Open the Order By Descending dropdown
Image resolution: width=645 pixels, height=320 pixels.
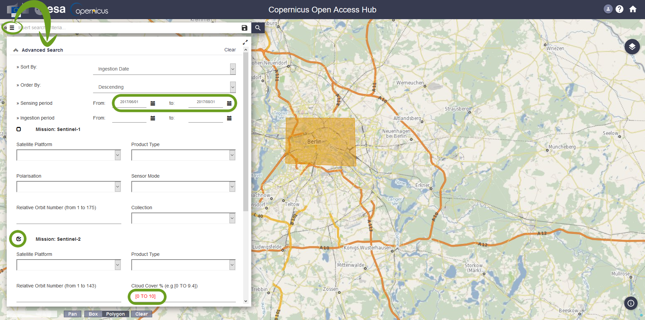coord(164,87)
